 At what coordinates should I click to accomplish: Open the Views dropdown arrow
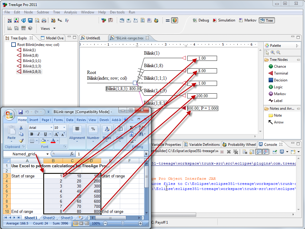55,28
